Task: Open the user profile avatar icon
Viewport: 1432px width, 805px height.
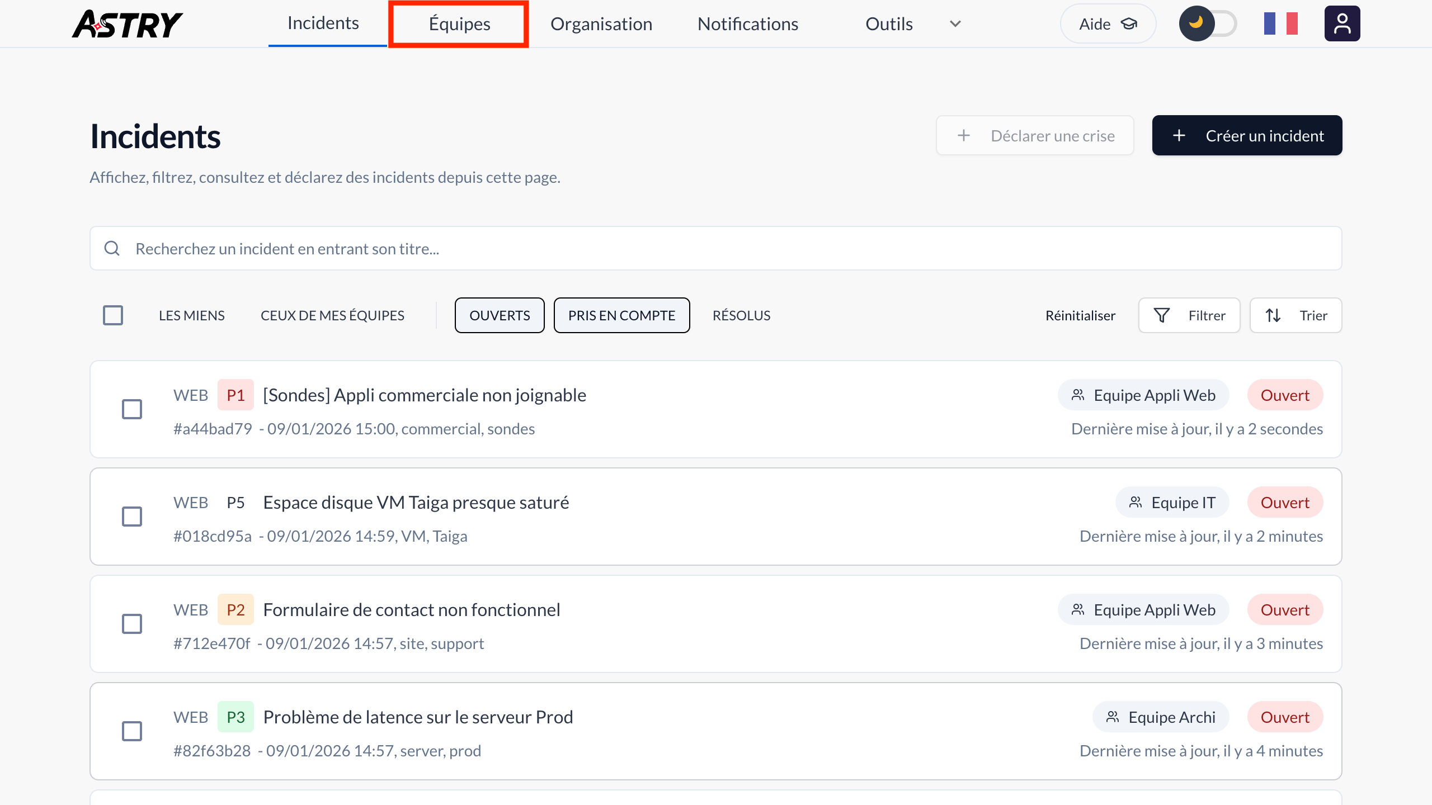Action: coord(1341,23)
